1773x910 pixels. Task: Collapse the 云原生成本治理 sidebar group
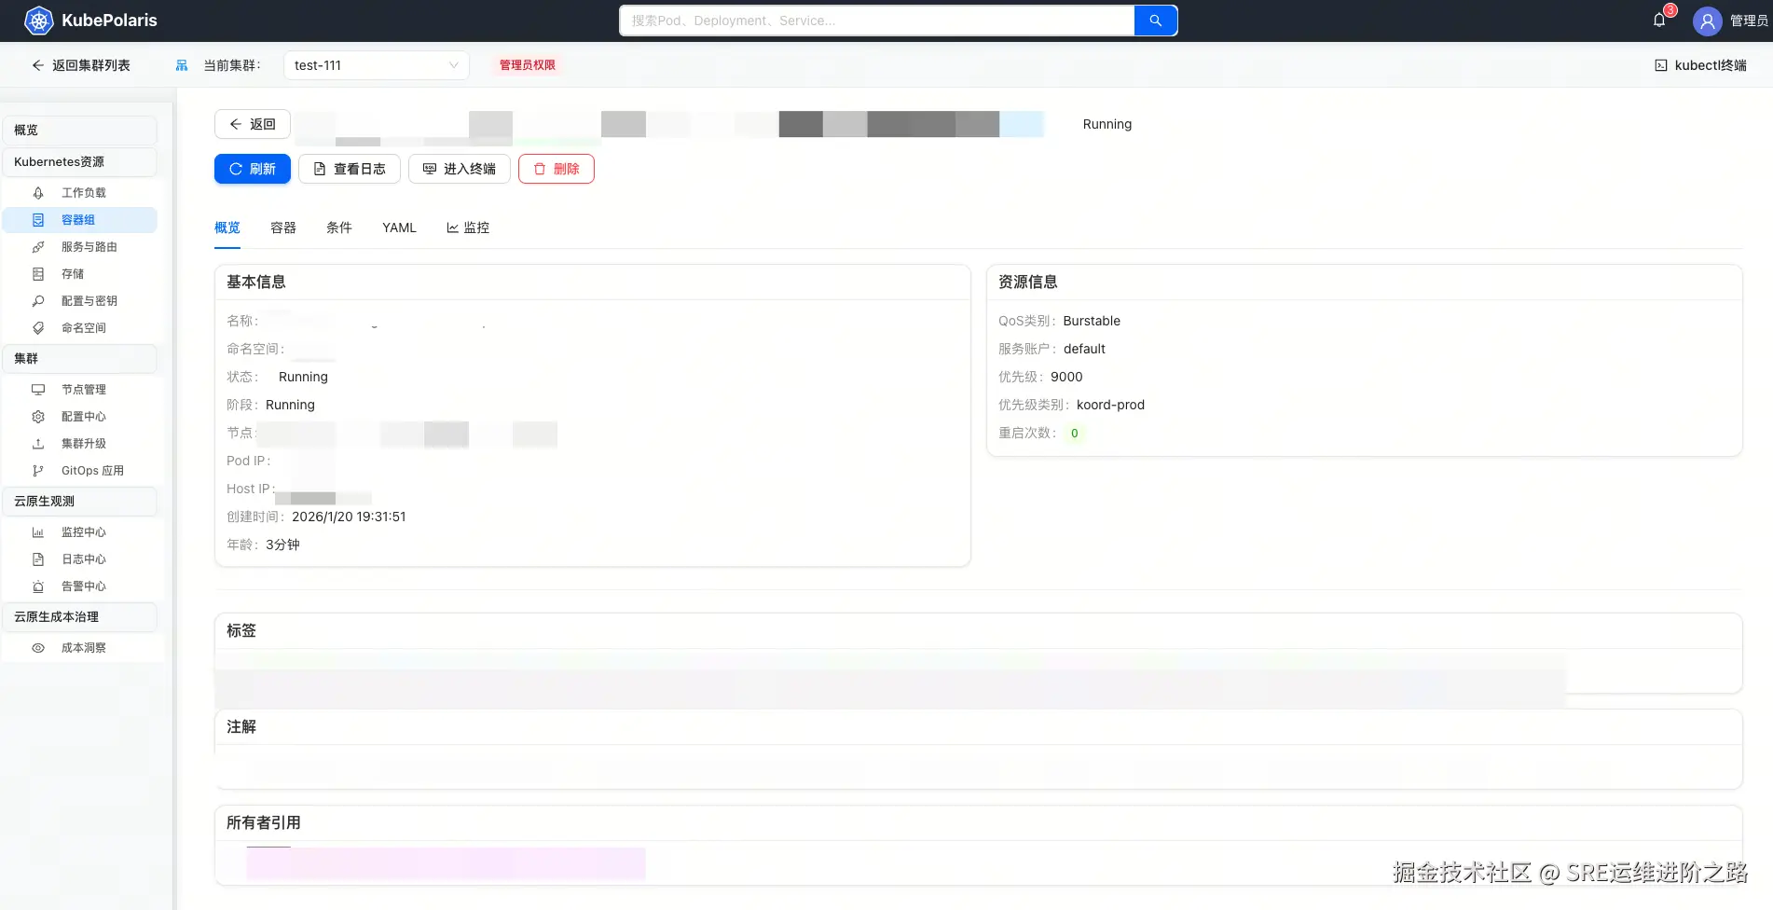coord(79,617)
